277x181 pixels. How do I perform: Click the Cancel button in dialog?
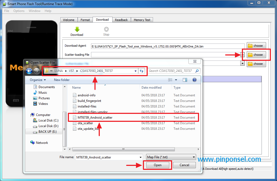coord(184,165)
